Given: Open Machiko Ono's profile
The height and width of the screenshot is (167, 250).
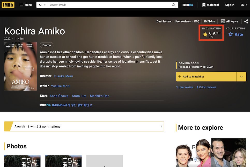Looking at the screenshot, I should [100, 96].
